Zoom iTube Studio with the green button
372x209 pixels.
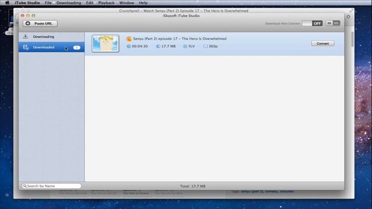pos(34,16)
